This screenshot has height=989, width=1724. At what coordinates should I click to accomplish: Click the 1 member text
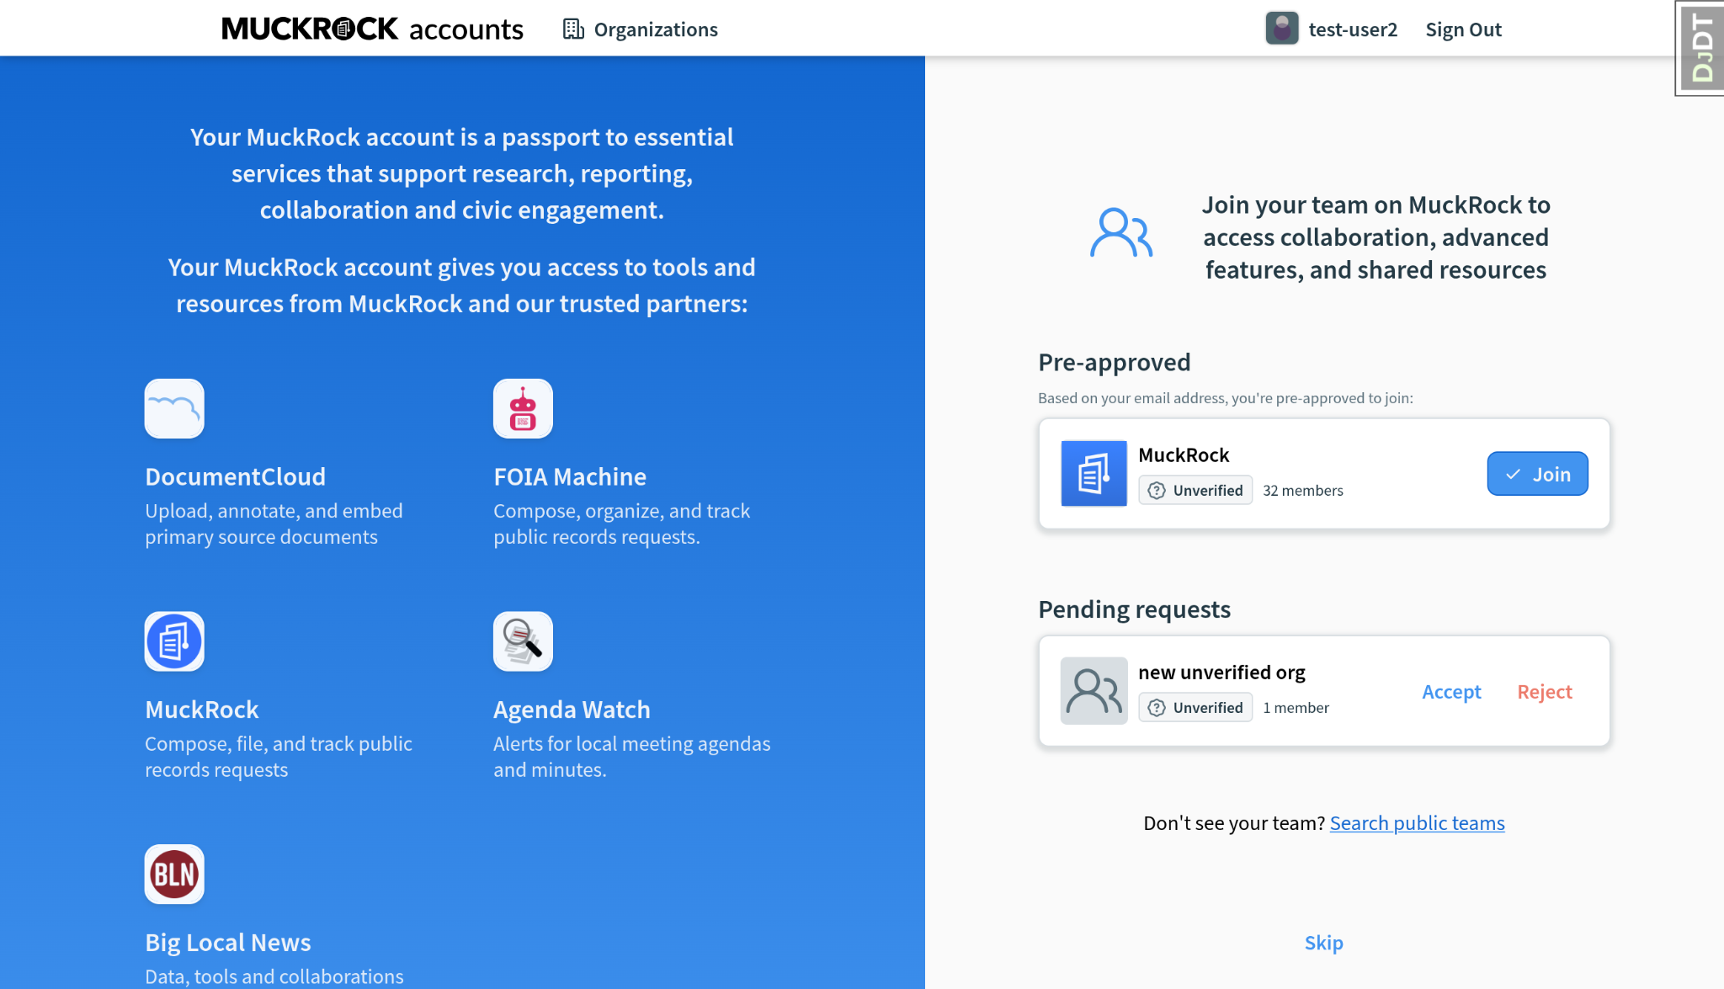(1296, 707)
